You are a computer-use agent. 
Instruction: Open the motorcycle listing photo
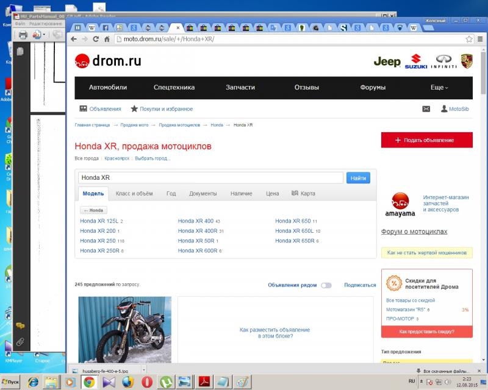click(125, 330)
